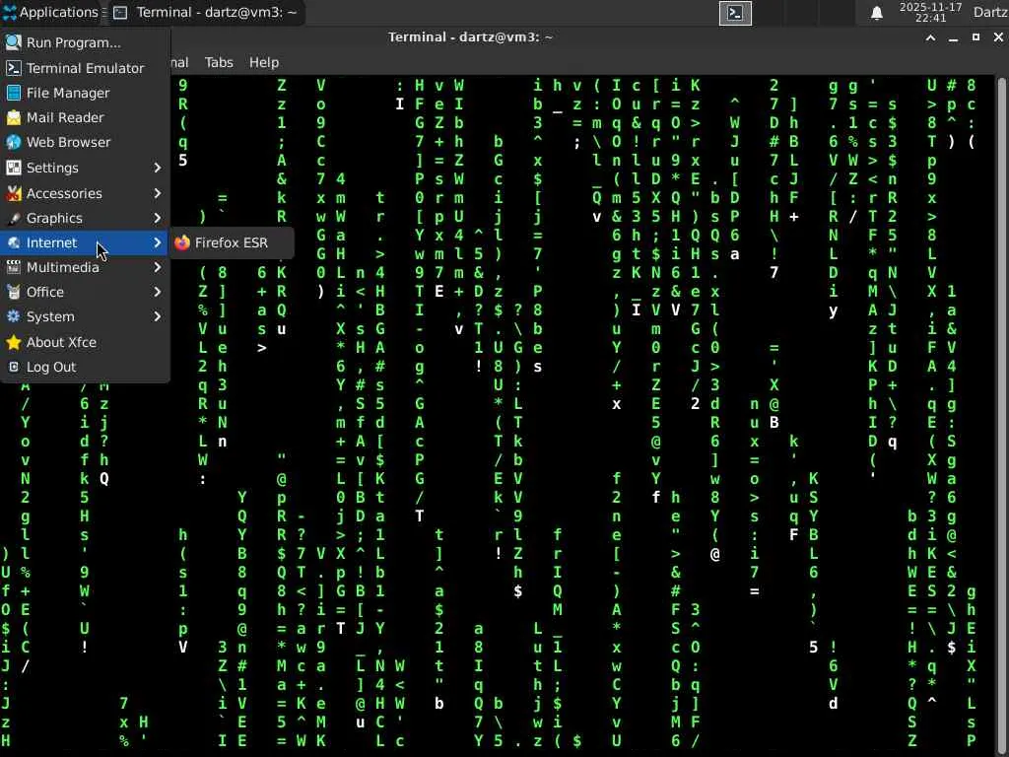Expand the Settings submenu arrow
This screenshot has height=757, width=1009.
pos(158,168)
